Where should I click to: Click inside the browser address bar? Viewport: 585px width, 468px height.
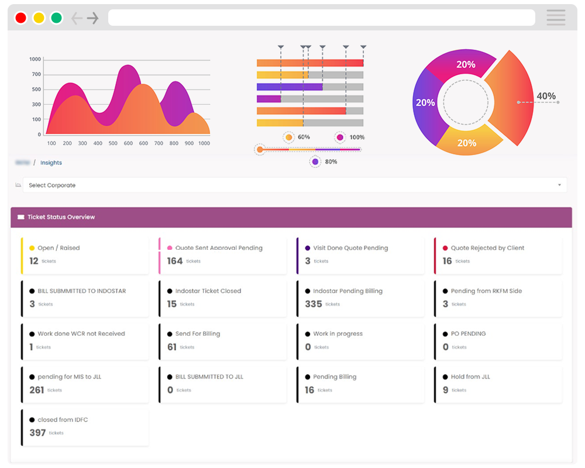pos(321,18)
